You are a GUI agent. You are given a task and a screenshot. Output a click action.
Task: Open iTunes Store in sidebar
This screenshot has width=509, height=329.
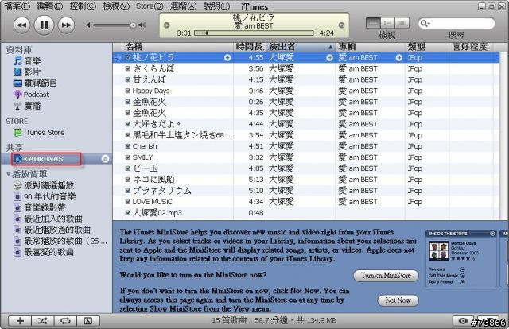point(39,133)
